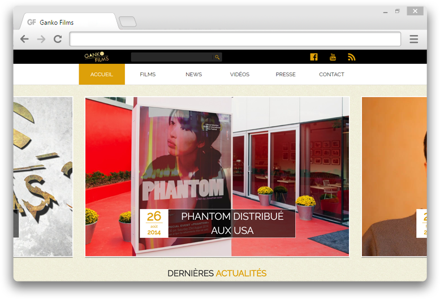
Task: Open the YouTube channel icon
Action: pyautogui.click(x=333, y=57)
